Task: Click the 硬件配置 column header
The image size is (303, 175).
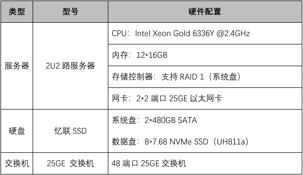Action: pos(205,12)
